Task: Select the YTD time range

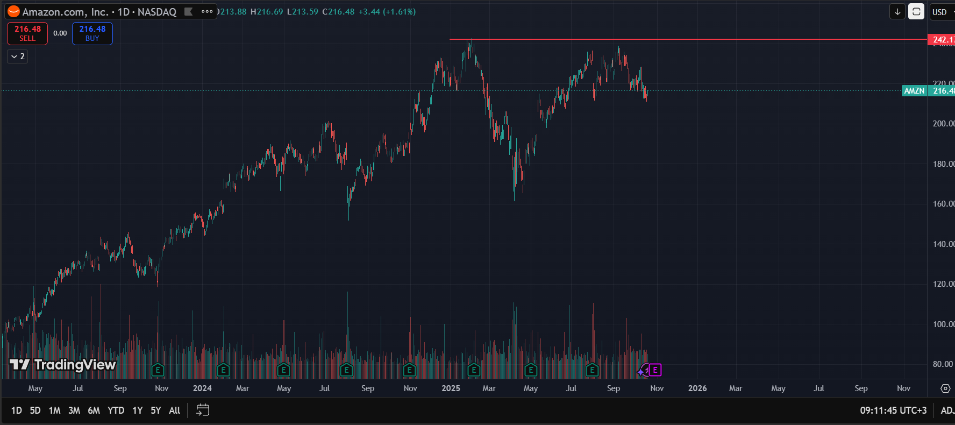Action: [116, 410]
